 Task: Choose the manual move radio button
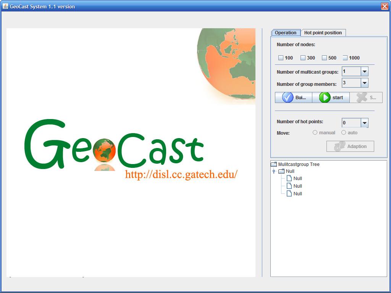315,133
